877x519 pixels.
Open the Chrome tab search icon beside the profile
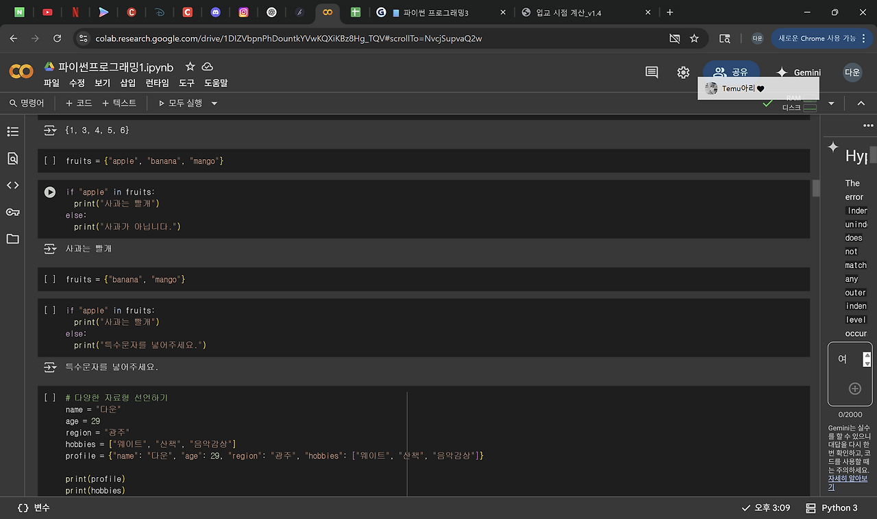coord(724,38)
